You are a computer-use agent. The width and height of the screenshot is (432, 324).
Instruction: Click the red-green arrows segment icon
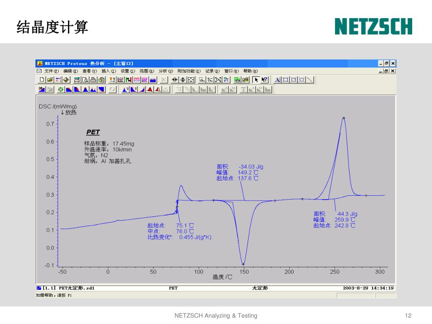pyautogui.click(x=129, y=80)
